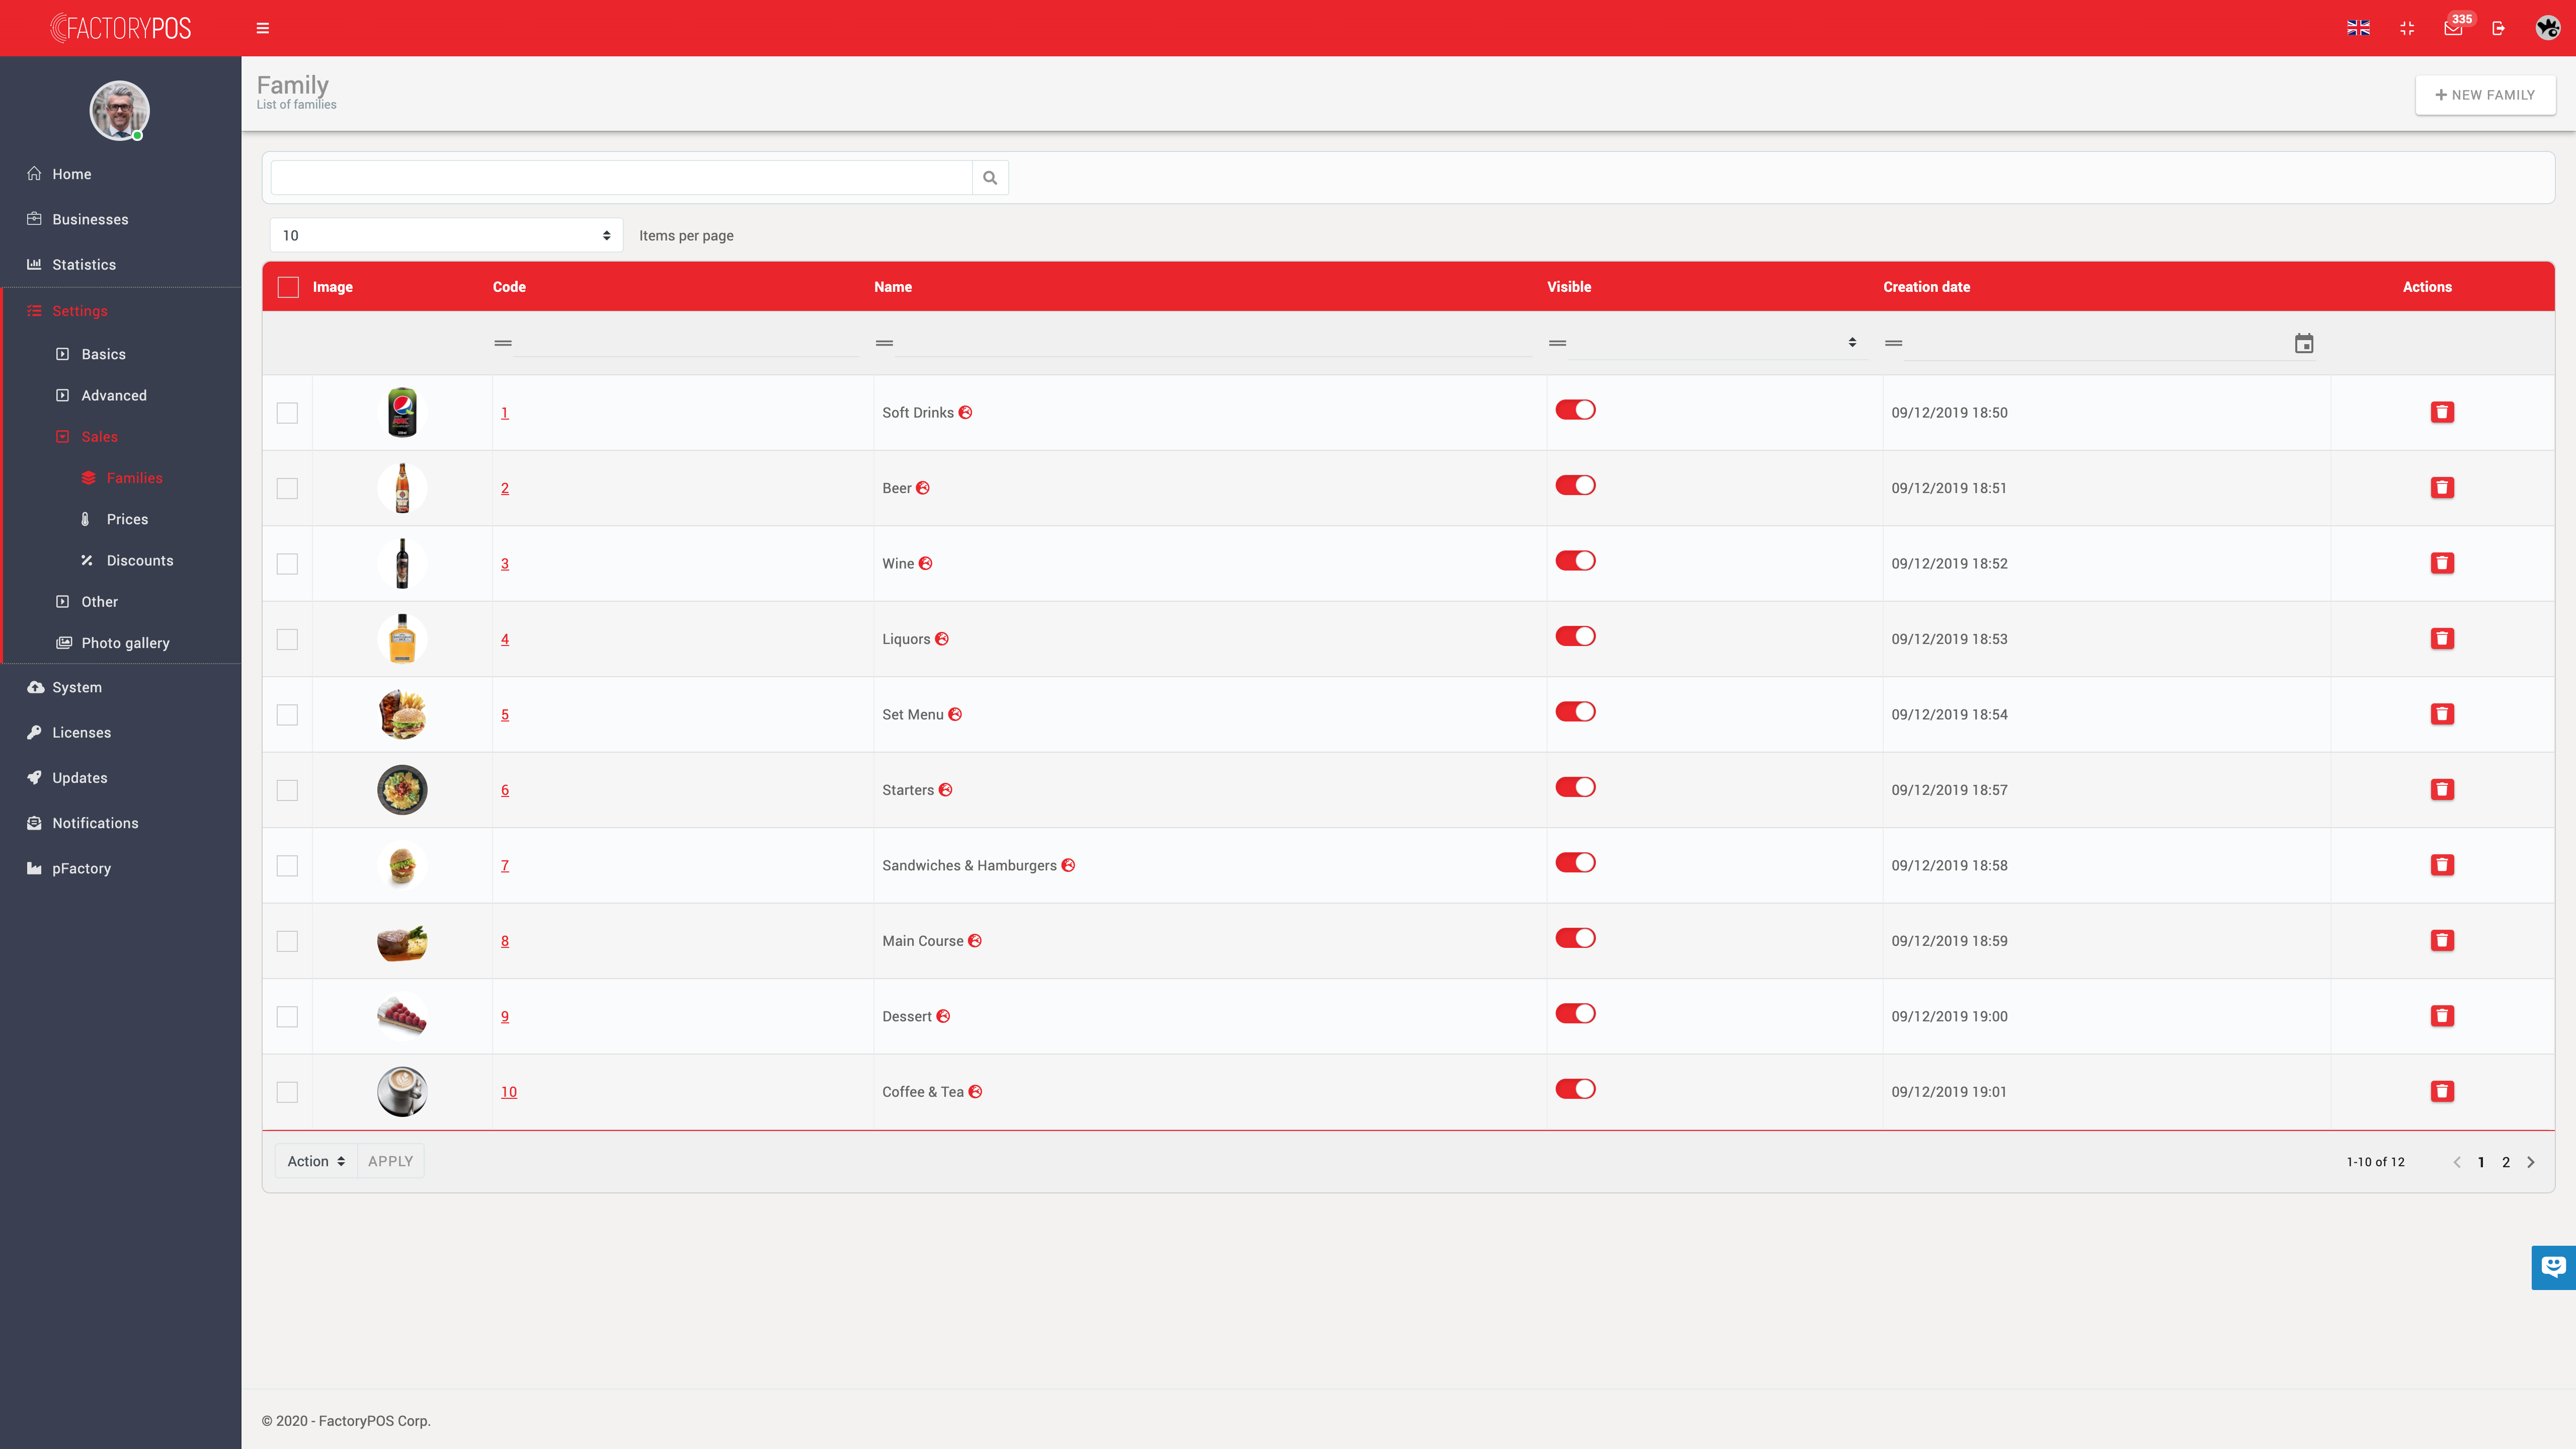Select the Wine row checkbox

click(287, 564)
